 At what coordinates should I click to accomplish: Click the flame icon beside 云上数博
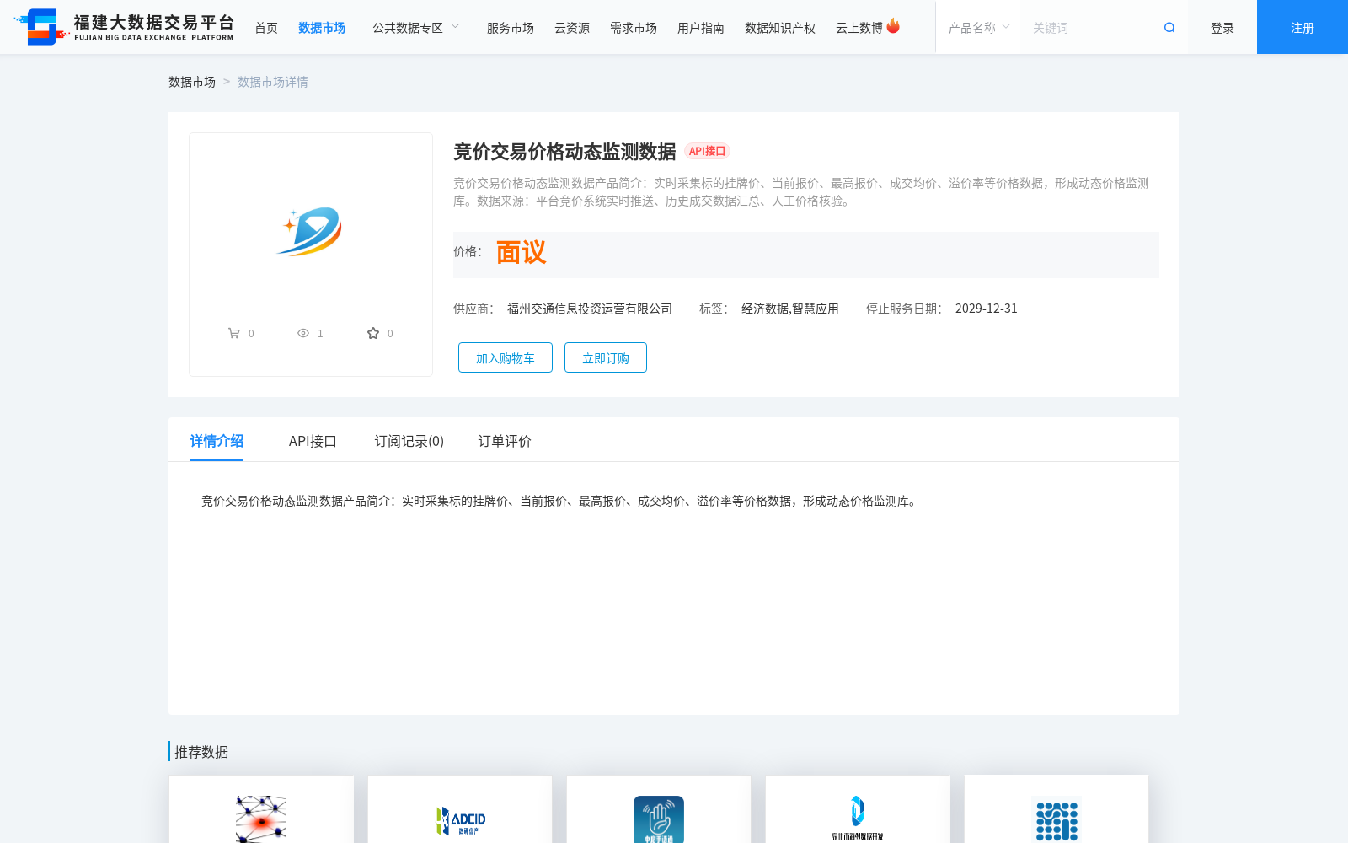[x=893, y=26]
